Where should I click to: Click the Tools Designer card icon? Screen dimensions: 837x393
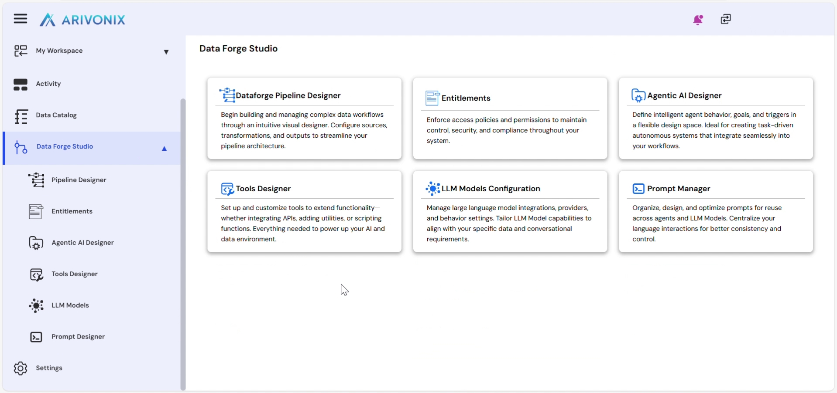coord(227,189)
